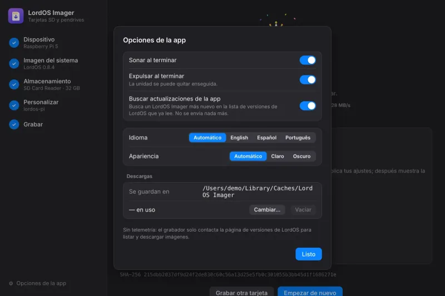Set Idioma to Português
The image size is (445, 296).
(298, 138)
